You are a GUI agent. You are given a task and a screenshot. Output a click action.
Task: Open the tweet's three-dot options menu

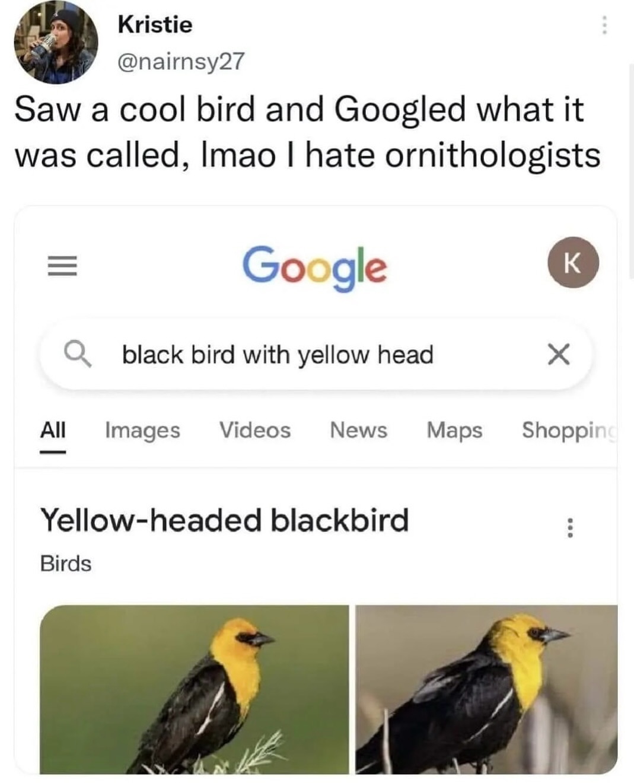click(x=604, y=25)
